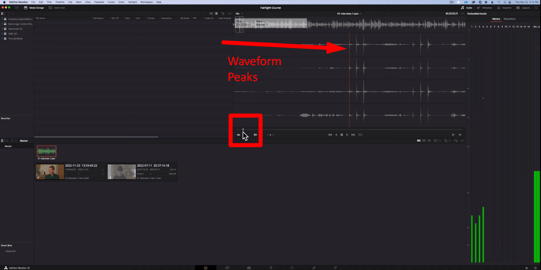Open the Clone Tool

[56, 8]
